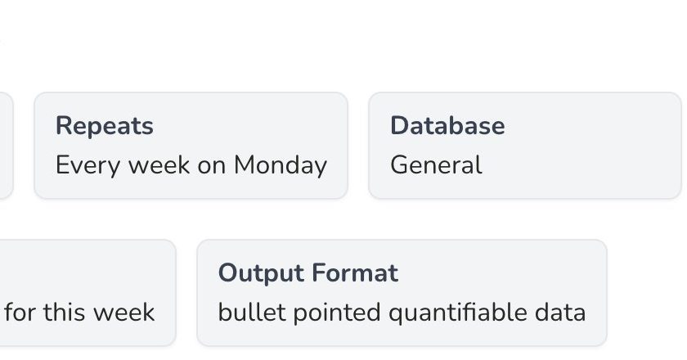
Task: Click the "General" database value
Action: tap(435, 165)
